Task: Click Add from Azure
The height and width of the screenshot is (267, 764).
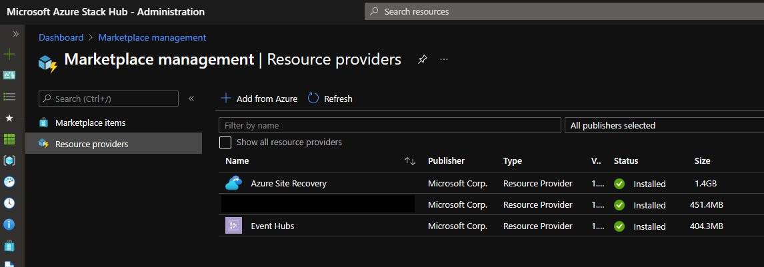Action: tap(259, 99)
